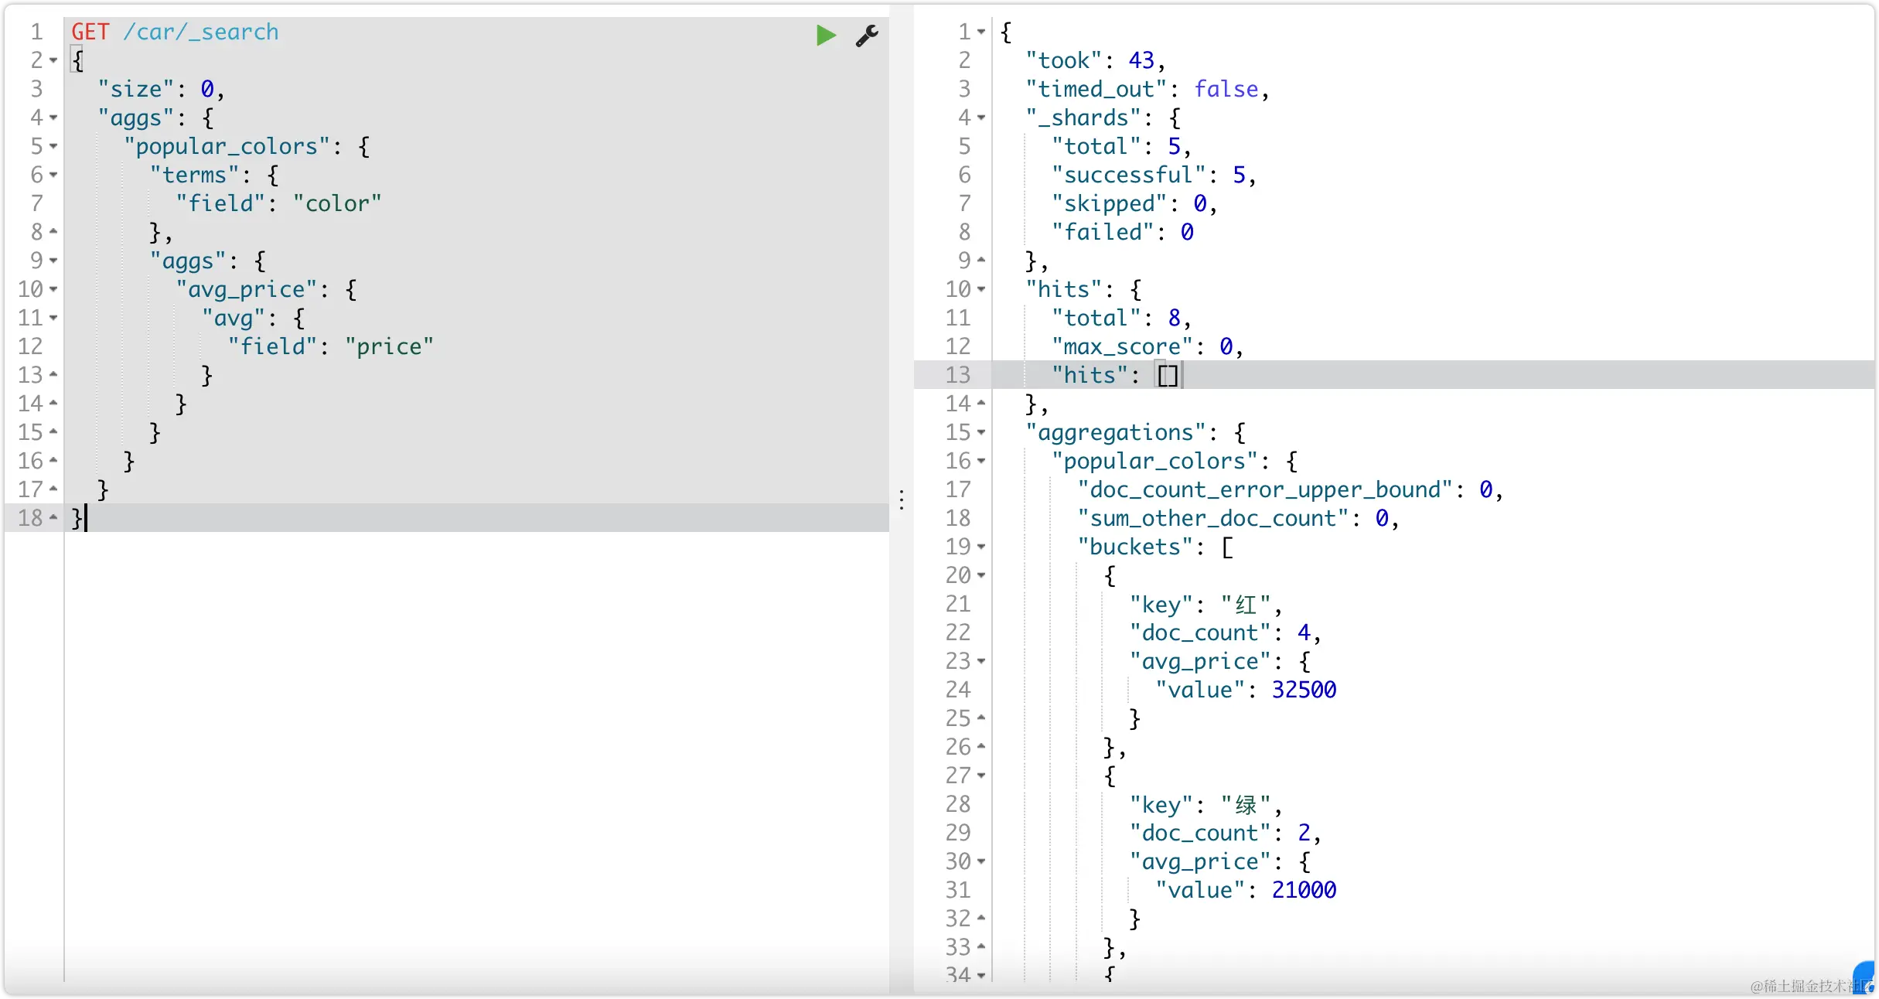Collapse the "popular_colors" fold arrow on request line 5

pyautogui.click(x=53, y=146)
